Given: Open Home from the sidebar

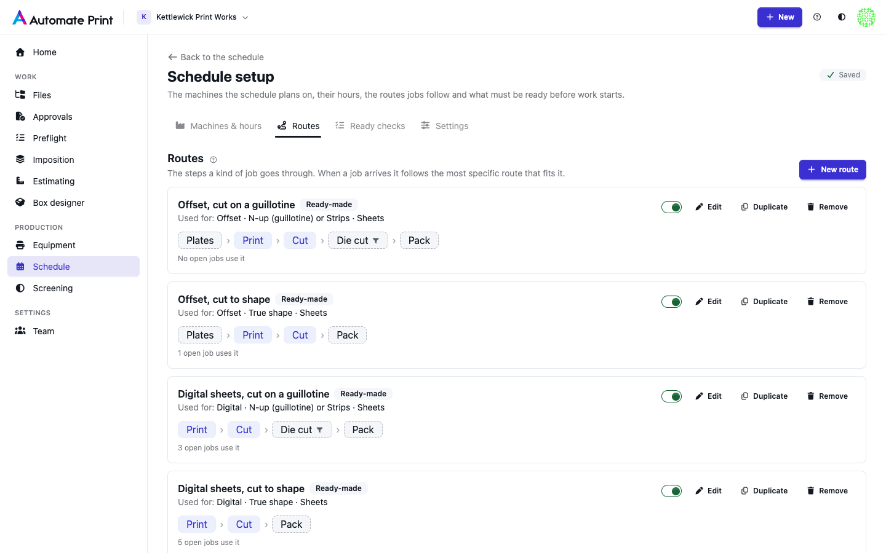Looking at the screenshot, I should tap(73, 52).
